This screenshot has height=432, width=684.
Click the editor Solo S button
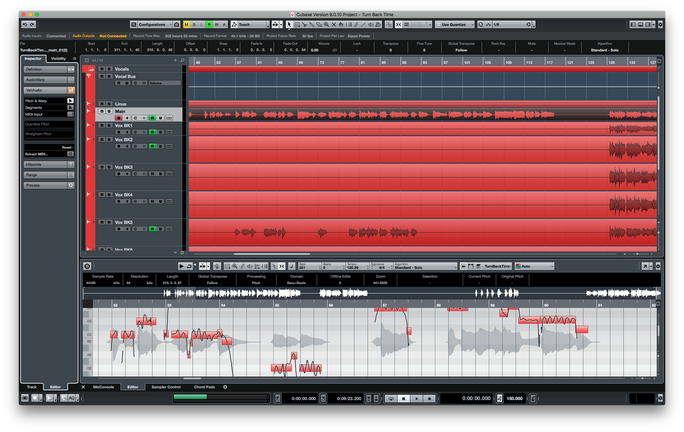tap(87, 266)
